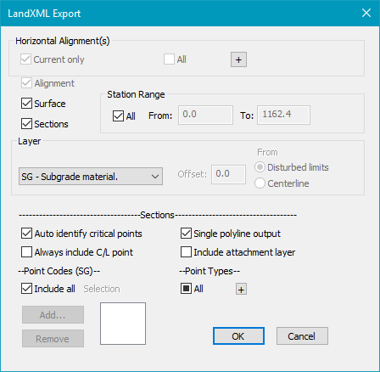Click the plus button beside Horizontal Alignment All
The width and height of the screenshot is (380, 372).
tap(238, 59)
